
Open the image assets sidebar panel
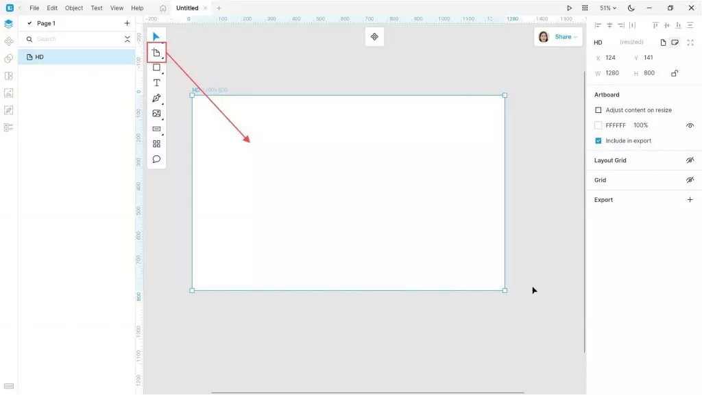coord(8,93)
